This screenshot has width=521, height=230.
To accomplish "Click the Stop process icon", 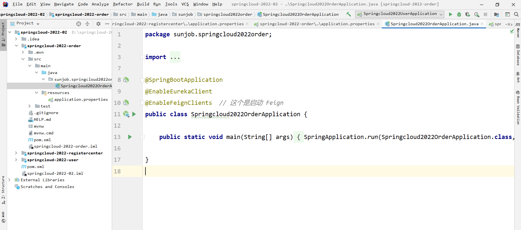I will [485, 14].
